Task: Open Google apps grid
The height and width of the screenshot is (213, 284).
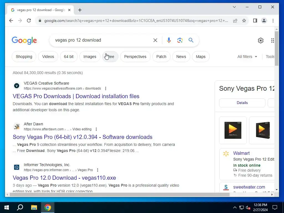Action: click(x=272, y=40)
